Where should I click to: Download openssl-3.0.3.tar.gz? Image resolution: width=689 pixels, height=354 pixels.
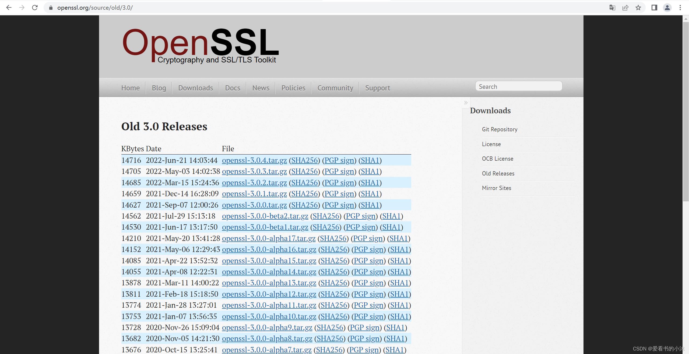pos(254,171)
